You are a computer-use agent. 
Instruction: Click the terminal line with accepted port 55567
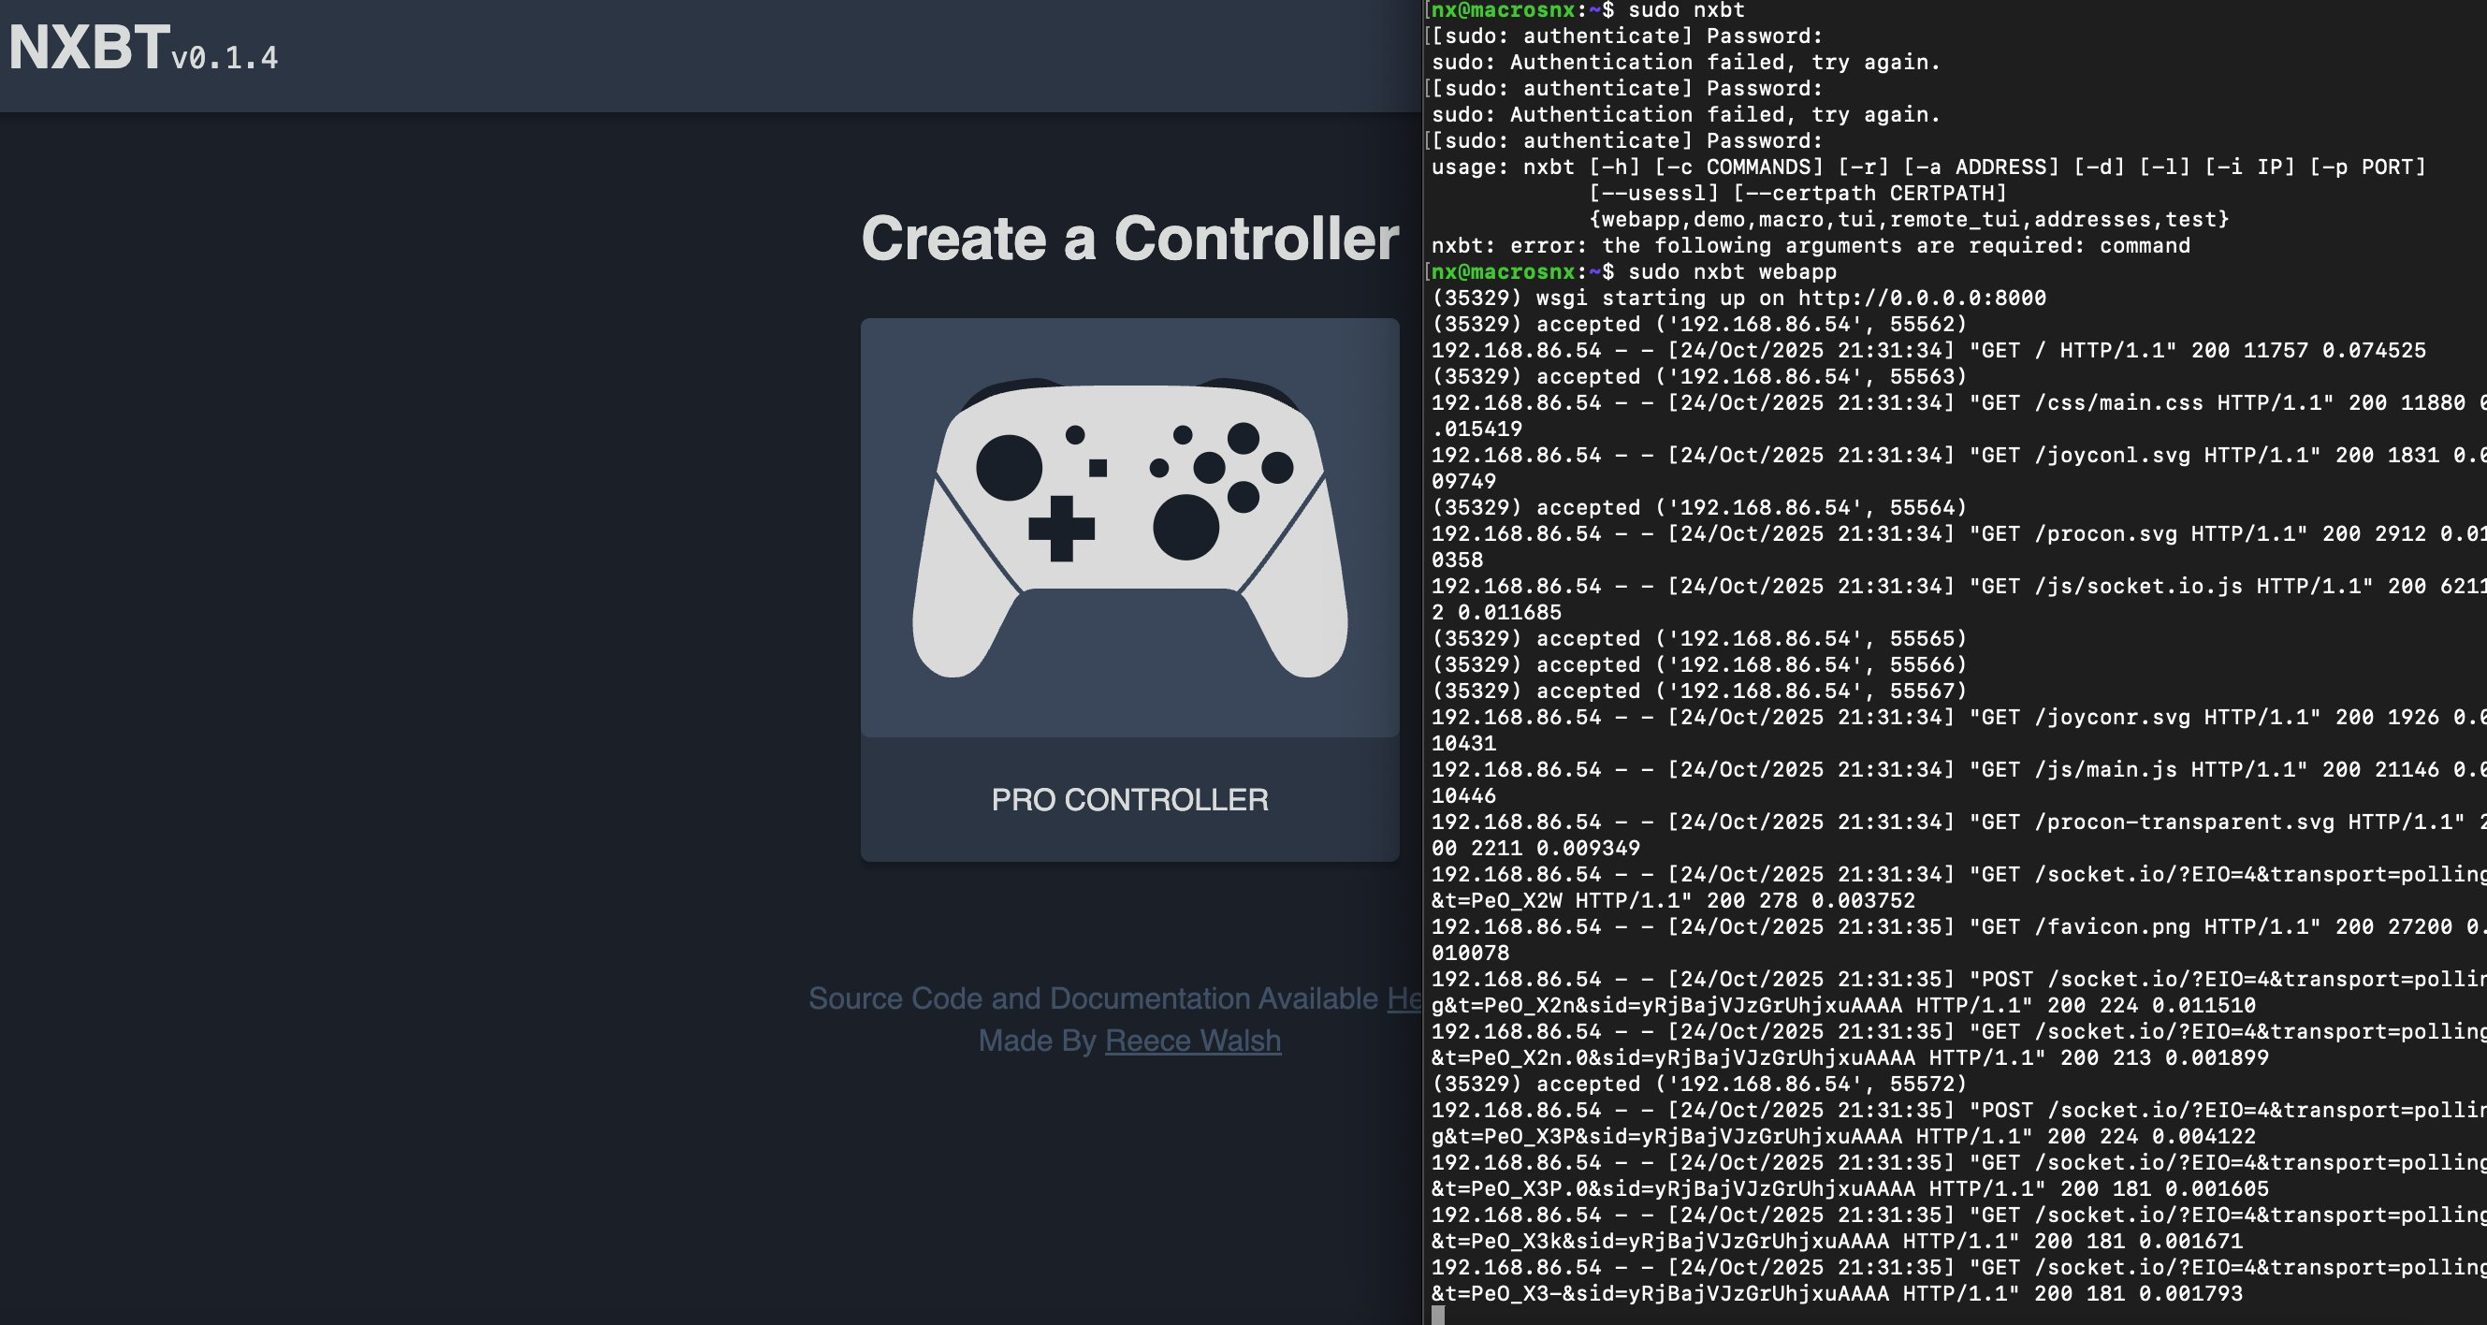pyautogui.click(x=1699, y=691)
